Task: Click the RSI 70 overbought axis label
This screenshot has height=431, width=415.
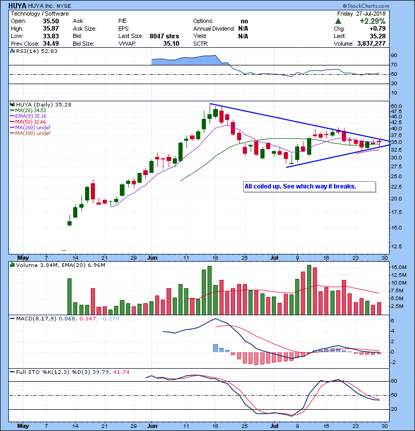Action: (394, 64)
